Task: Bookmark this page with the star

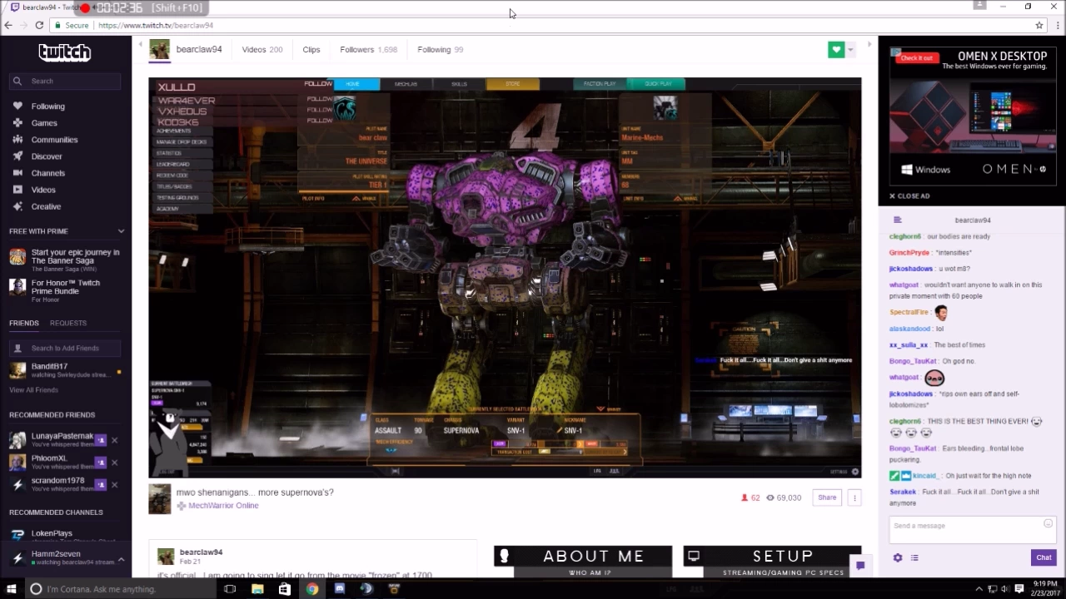Action: (x=1039, y=25)
